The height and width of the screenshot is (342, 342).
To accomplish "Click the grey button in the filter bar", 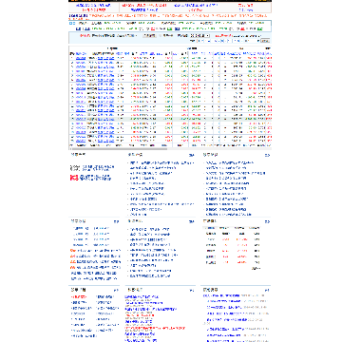I will [x=149, y=36].
